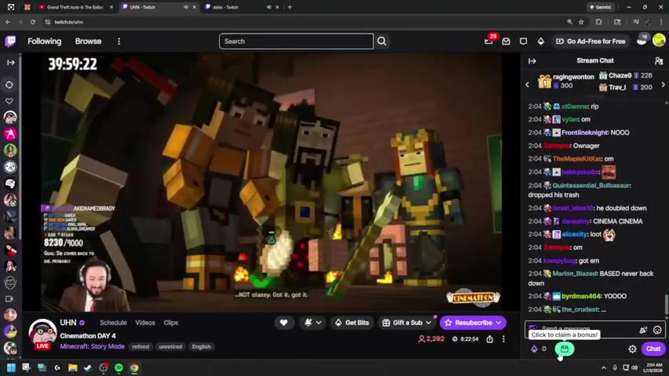
Task: Open the user profile avatar menu
Action: [659, 41]
